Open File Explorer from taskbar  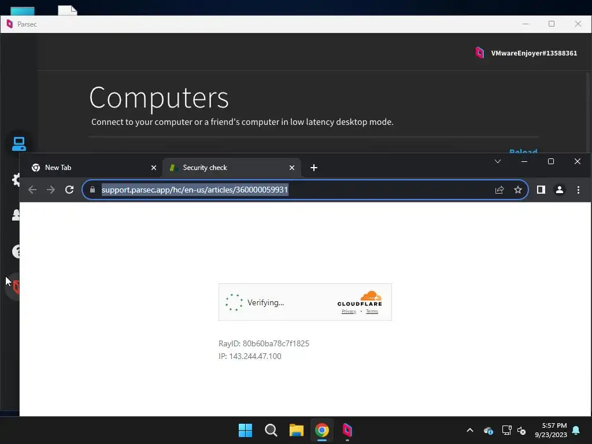click(297, 430)
